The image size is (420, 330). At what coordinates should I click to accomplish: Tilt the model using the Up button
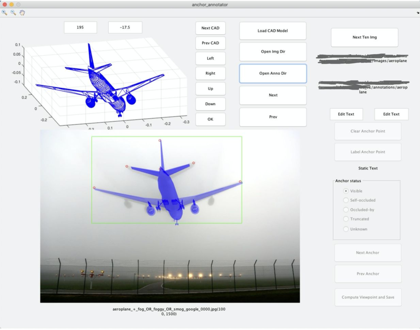(210, 88)
